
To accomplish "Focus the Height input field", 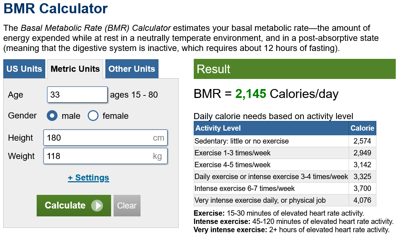I will coord(97,138).
